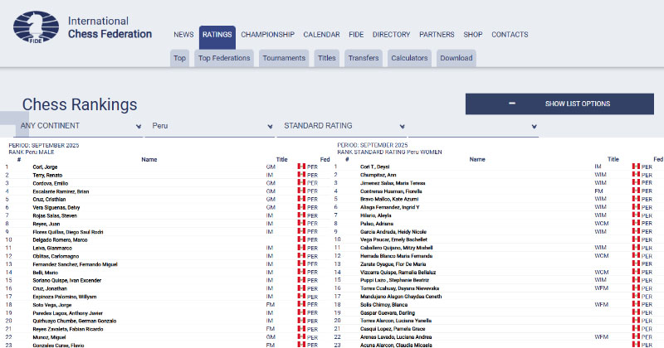This screenshot has height=348, width=664.
Task: Click the FIDE knight logo icon
Action: pyautogui.click(x=37, y=28)
